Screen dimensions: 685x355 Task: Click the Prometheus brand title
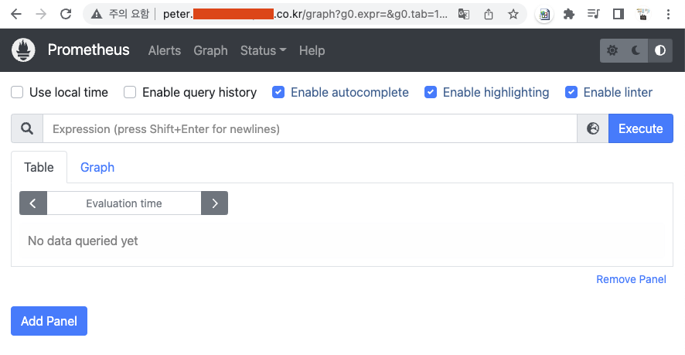click(x=88, y=49)
